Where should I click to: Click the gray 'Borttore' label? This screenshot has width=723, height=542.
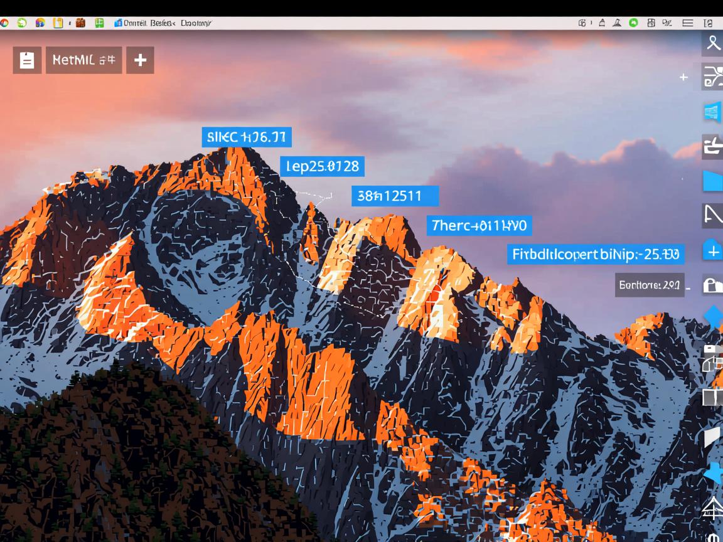(x=649, y=284)
